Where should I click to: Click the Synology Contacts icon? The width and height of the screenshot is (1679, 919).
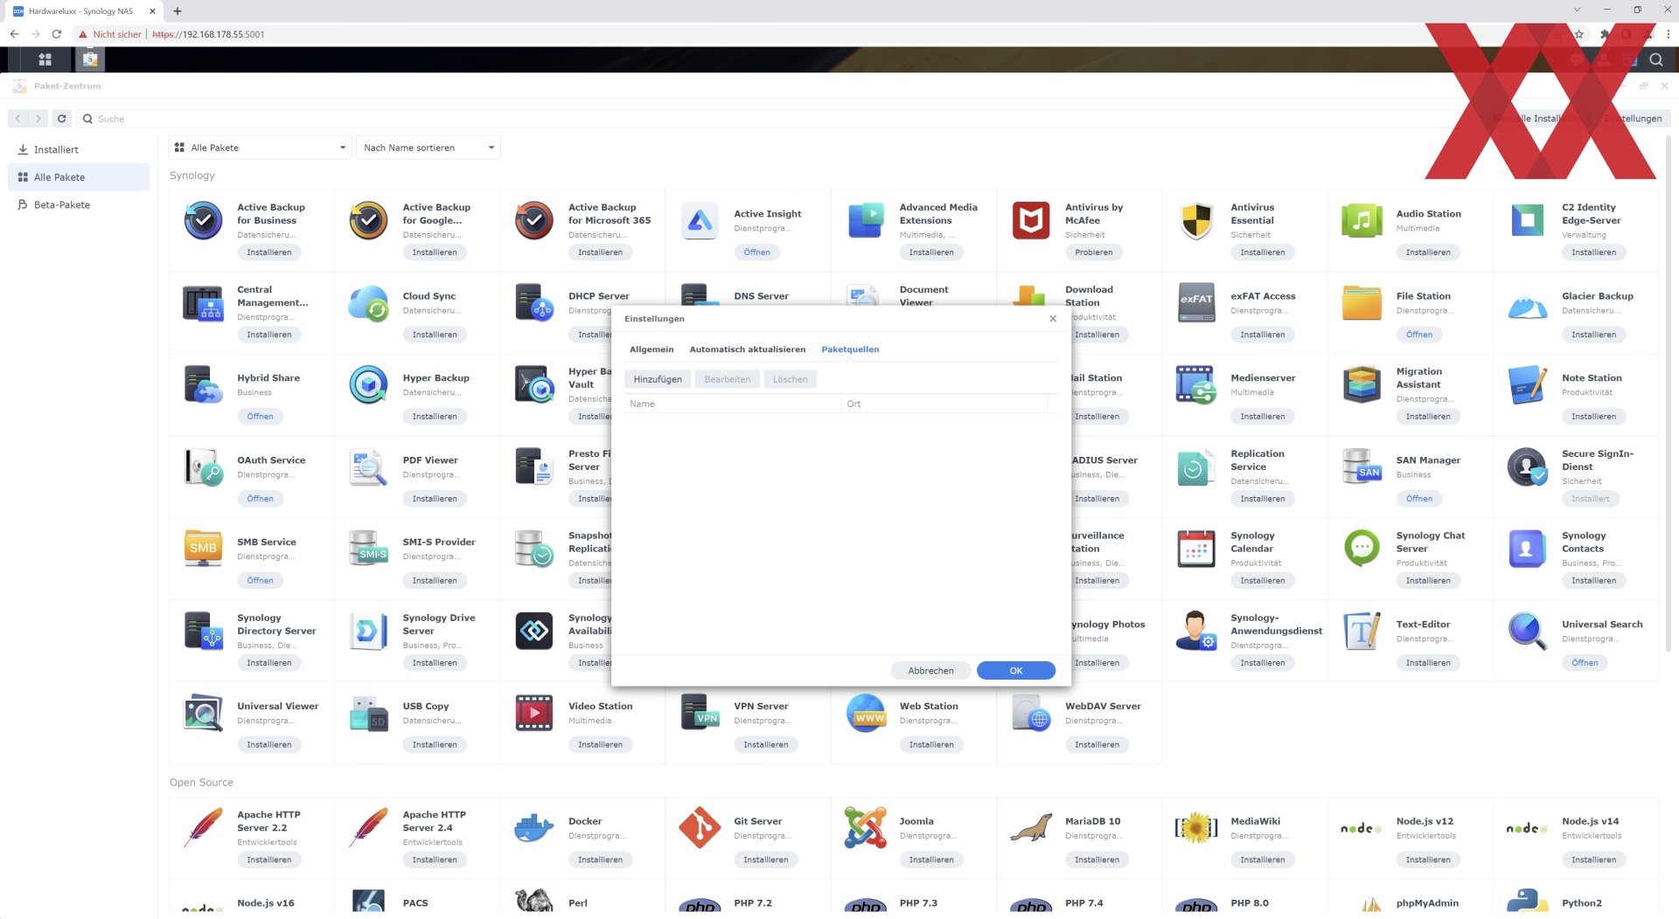tap(1528, 549)
